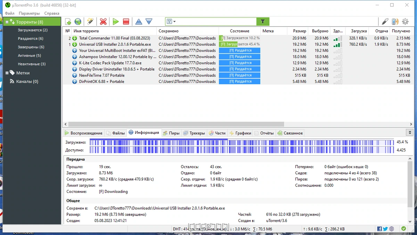Click the pen icon near settings gear

385,22
